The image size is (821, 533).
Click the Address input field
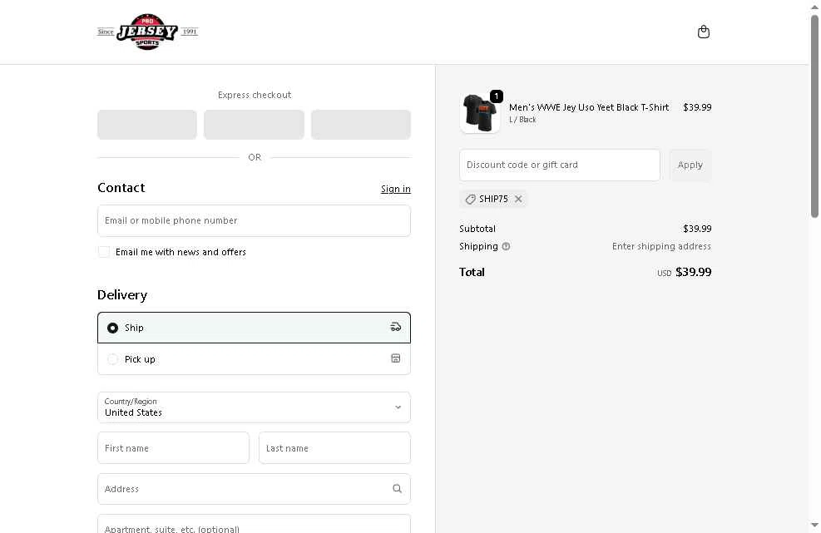pos(254,489)
